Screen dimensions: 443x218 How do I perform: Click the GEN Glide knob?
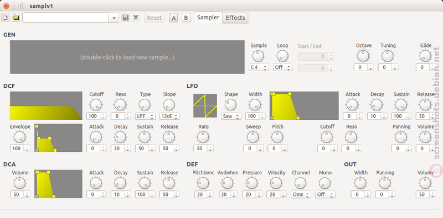click(425, 56)
